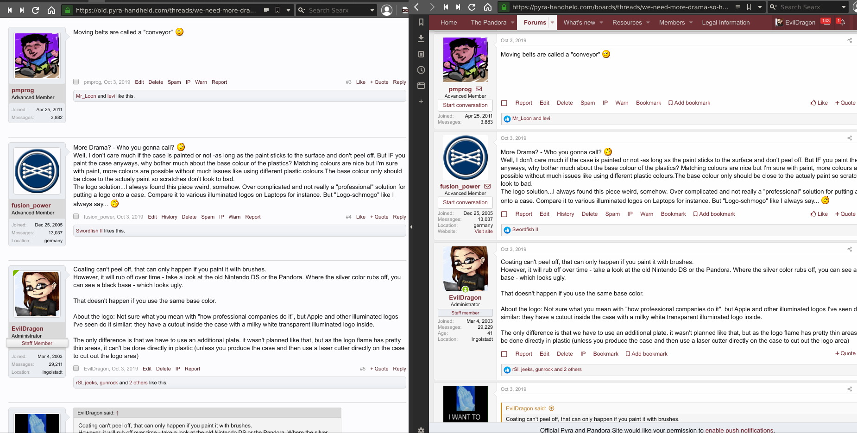
Task: Click Start conversation under pmprog
Action: (465, 105)
